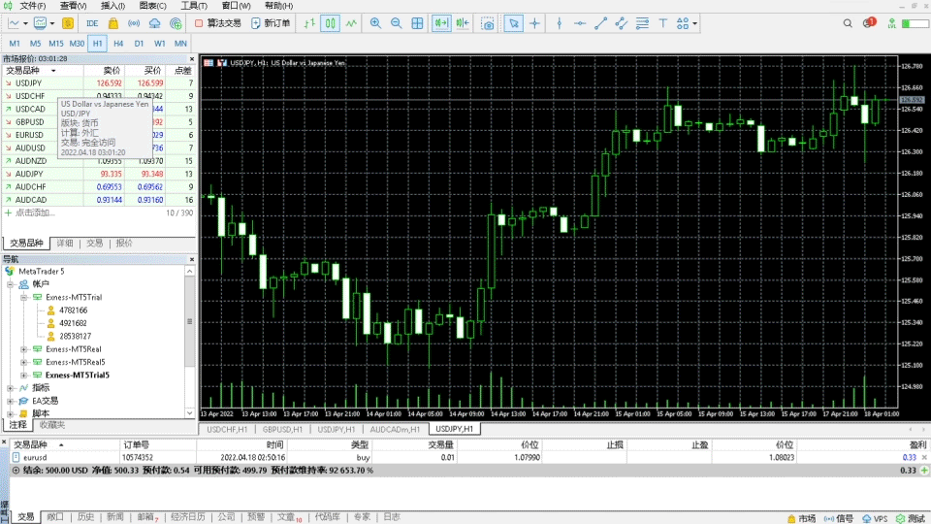This screenshot has width=931, height=524.
Task: Toggle the Algo Trading (算法交易) button
Action: point(218,22)
